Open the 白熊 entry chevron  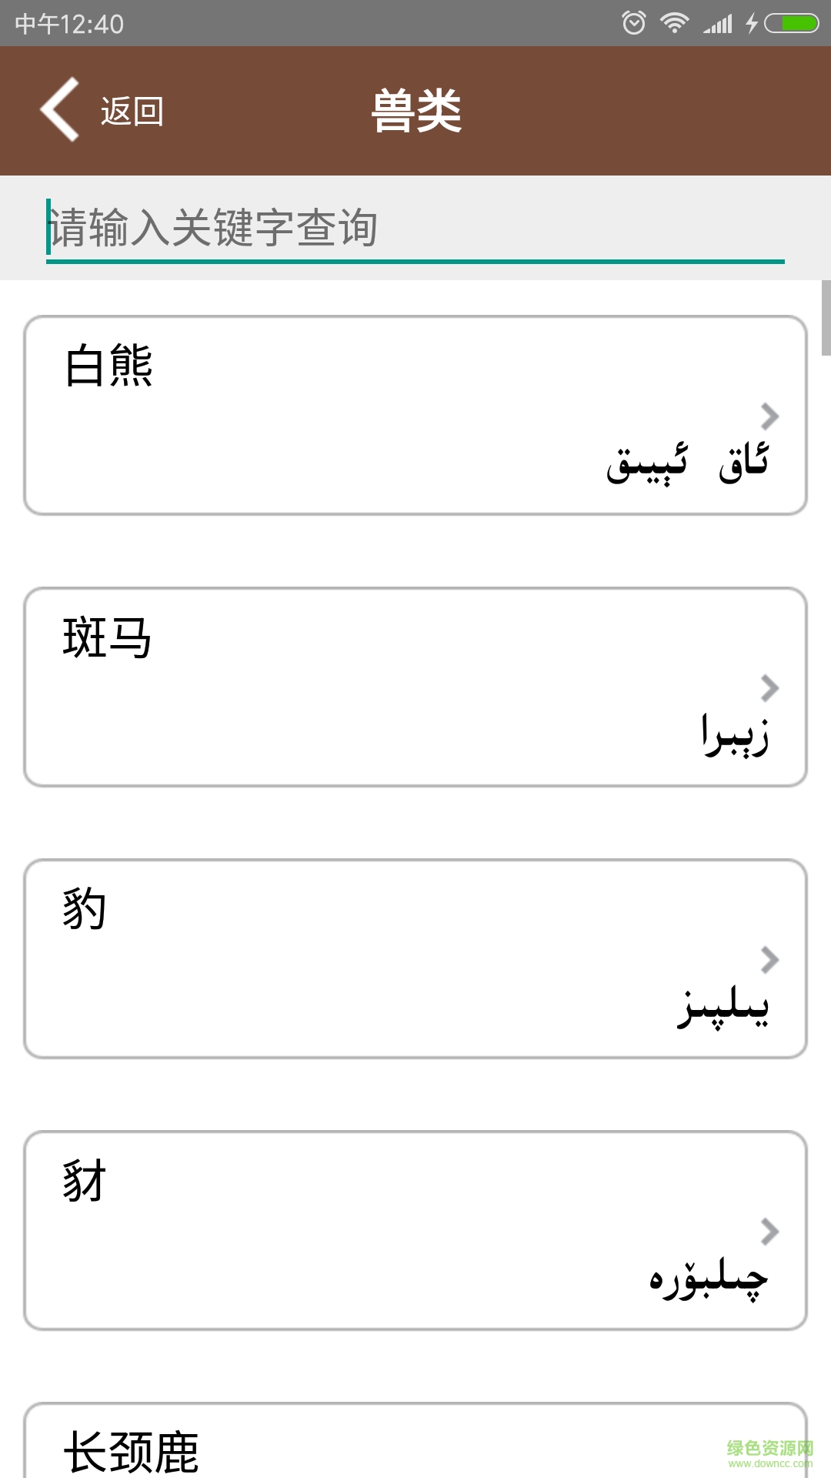(x=769, y=416)
